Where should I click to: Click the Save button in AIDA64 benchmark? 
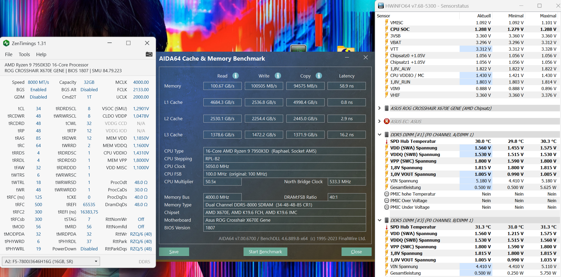[174, 252]
